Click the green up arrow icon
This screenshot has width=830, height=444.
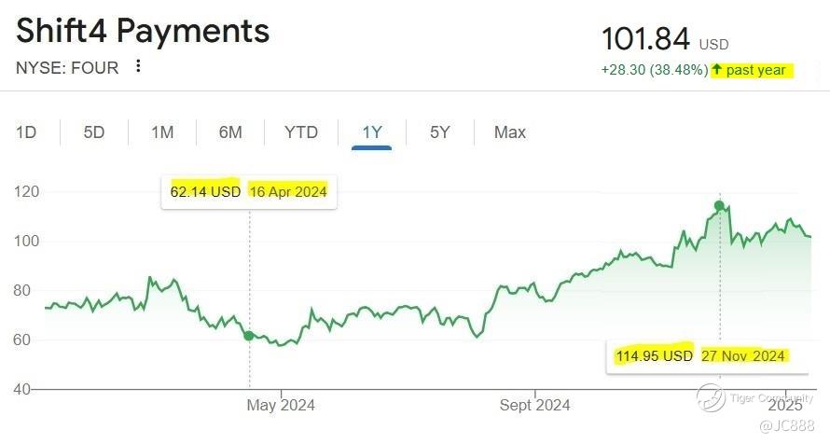[x=717, y=69]
